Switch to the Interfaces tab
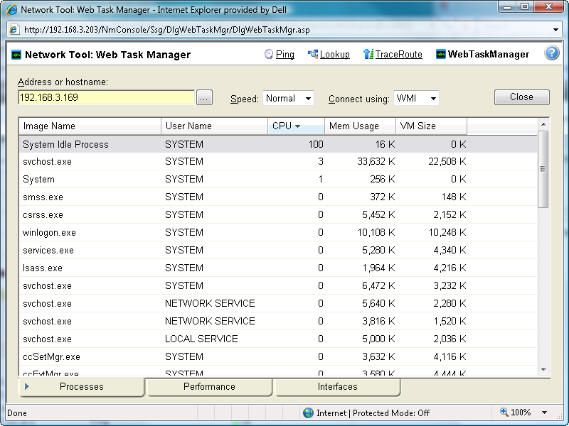569x426 pixels. (337, 387)
